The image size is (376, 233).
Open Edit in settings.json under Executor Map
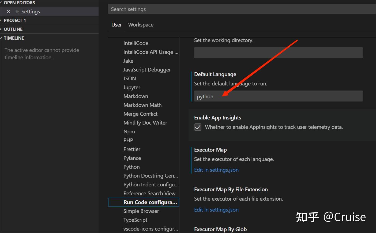[216, 170]
